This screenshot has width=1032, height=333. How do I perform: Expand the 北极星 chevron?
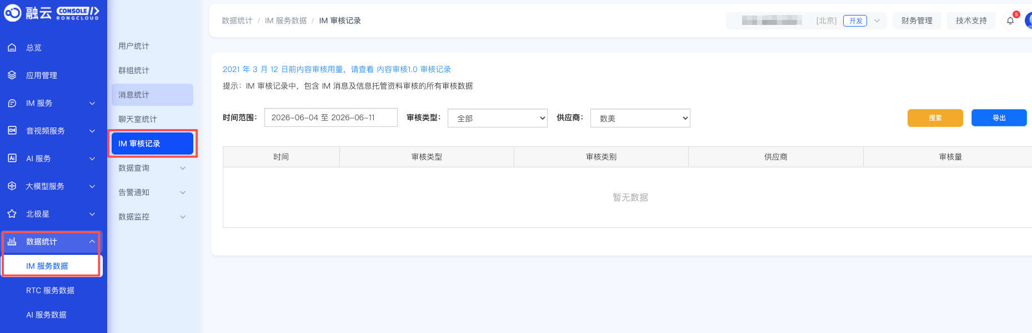click(x=92, y=214)
